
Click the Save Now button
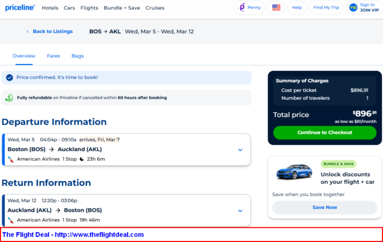tap(325, 207)
